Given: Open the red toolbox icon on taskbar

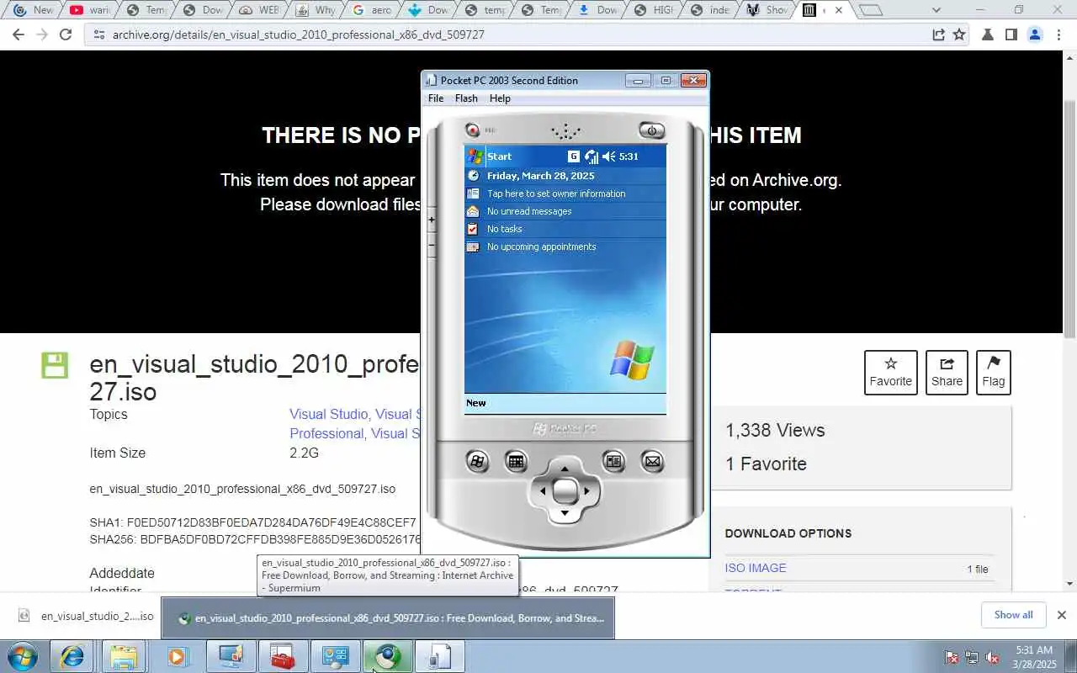Looking at the screenshot, I should tap(282, 657).
